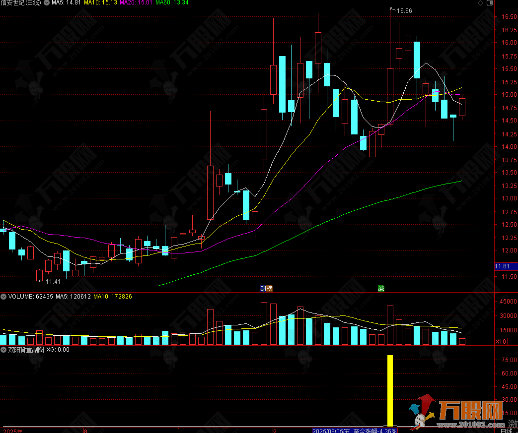Click the diamond icon at top right

click(x=480, y=3)
